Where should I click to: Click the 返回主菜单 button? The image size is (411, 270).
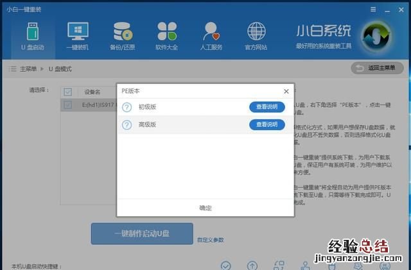tap(377, 68)
